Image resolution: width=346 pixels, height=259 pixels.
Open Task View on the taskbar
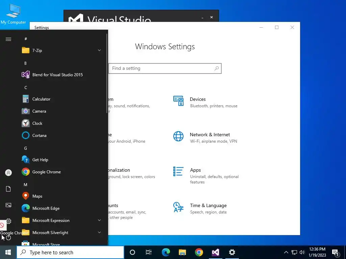coord(149,252)
